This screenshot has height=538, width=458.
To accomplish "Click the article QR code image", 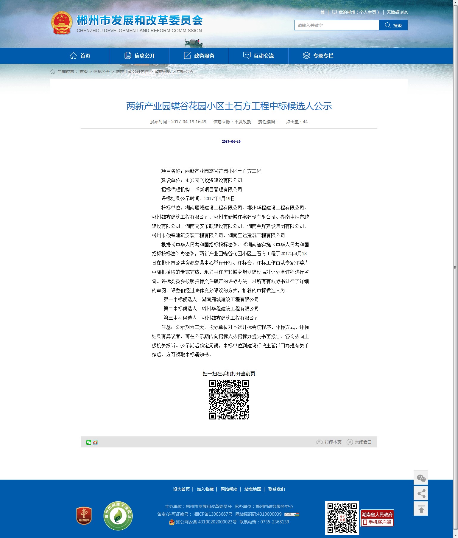I will 229,400.
